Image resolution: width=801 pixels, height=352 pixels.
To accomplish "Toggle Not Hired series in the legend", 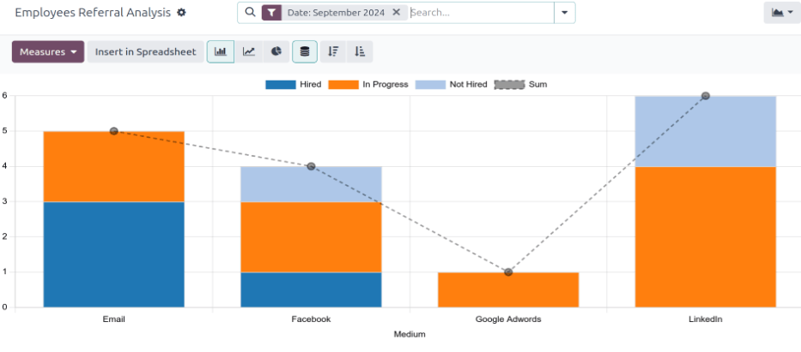I will point(451,85).
